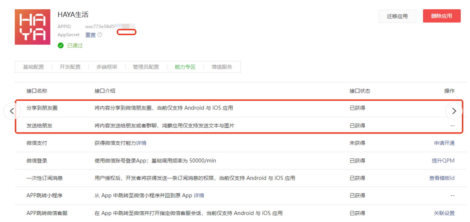The height and width of the screenshot is (222, 470).
Task: Click the 迁移应用 button
Action: (397, 16)
